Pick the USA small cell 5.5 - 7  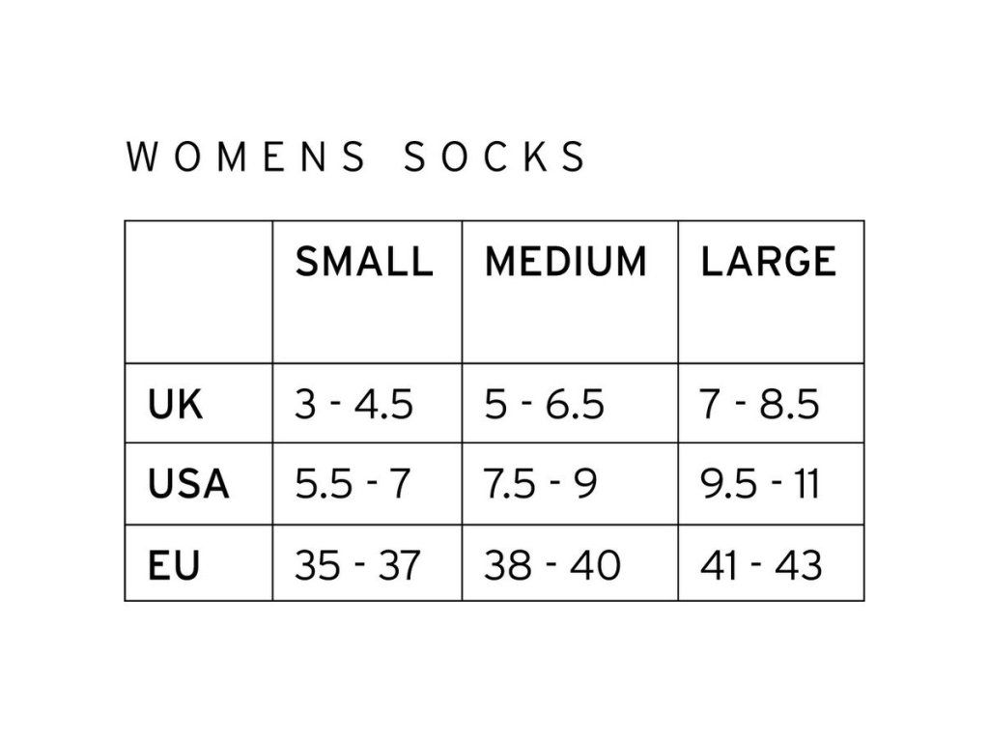point(353,483)
